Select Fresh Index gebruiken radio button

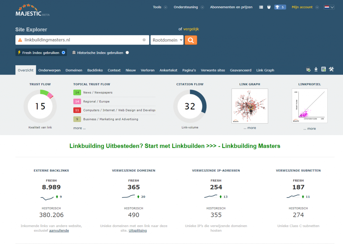63,52
